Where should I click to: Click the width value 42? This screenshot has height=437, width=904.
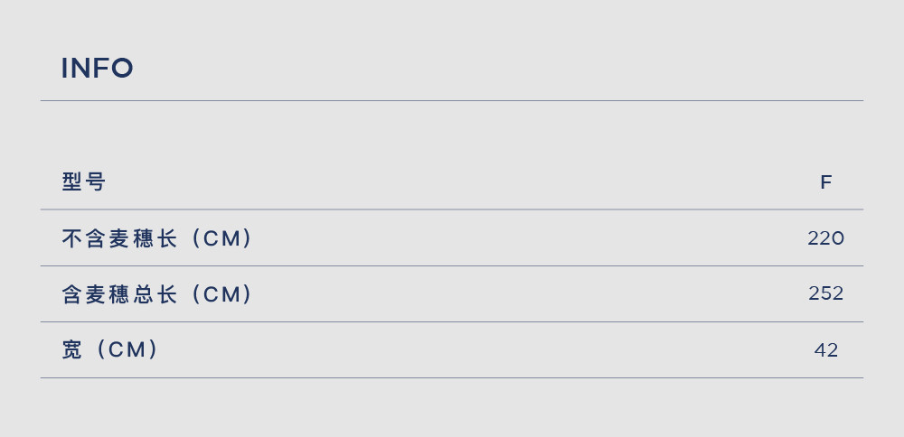tap(826, 350)
